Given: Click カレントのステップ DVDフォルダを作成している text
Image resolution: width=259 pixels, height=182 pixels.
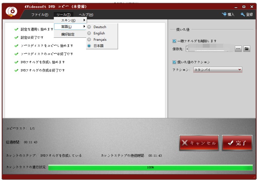Looking at the screenshot, I should click(44, 156).
